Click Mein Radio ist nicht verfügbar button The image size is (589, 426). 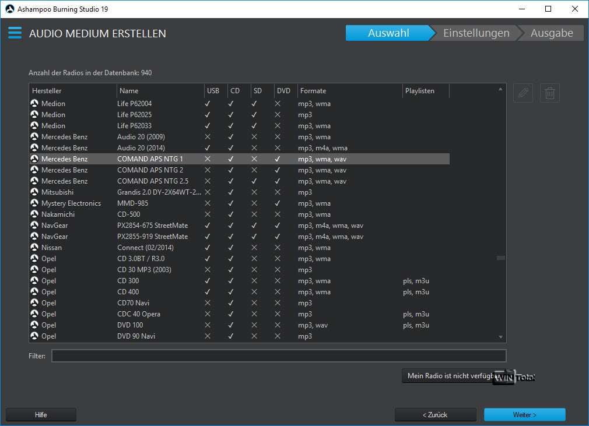click(454, 376)
